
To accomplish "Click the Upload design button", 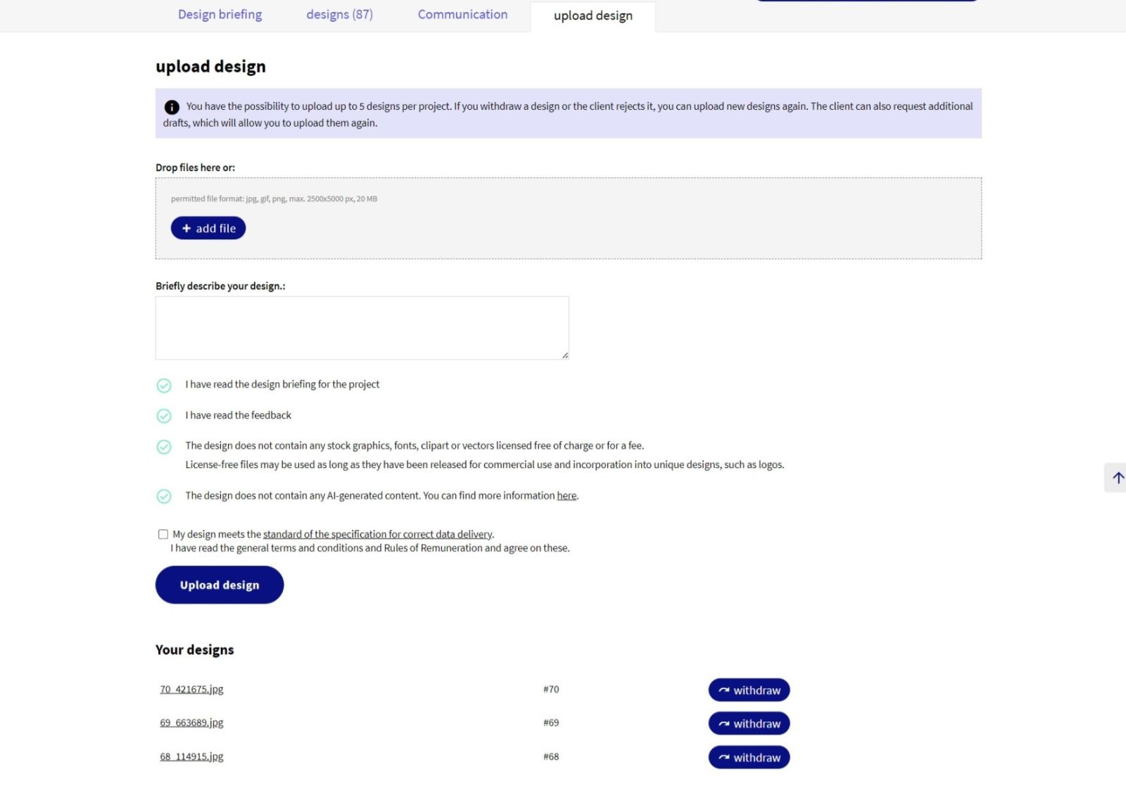I will coord(220,585).
